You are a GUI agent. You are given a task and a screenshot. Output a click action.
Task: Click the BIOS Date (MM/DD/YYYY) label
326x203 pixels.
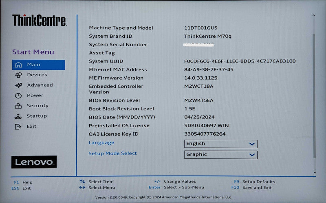click(x=122, y=117)
